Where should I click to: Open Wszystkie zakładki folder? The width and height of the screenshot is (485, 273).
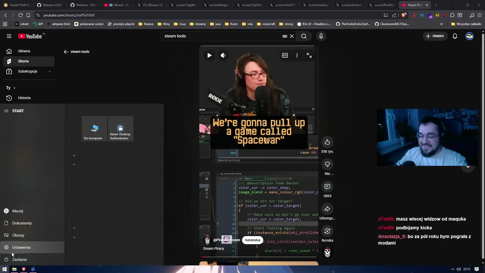click(466, 24)
